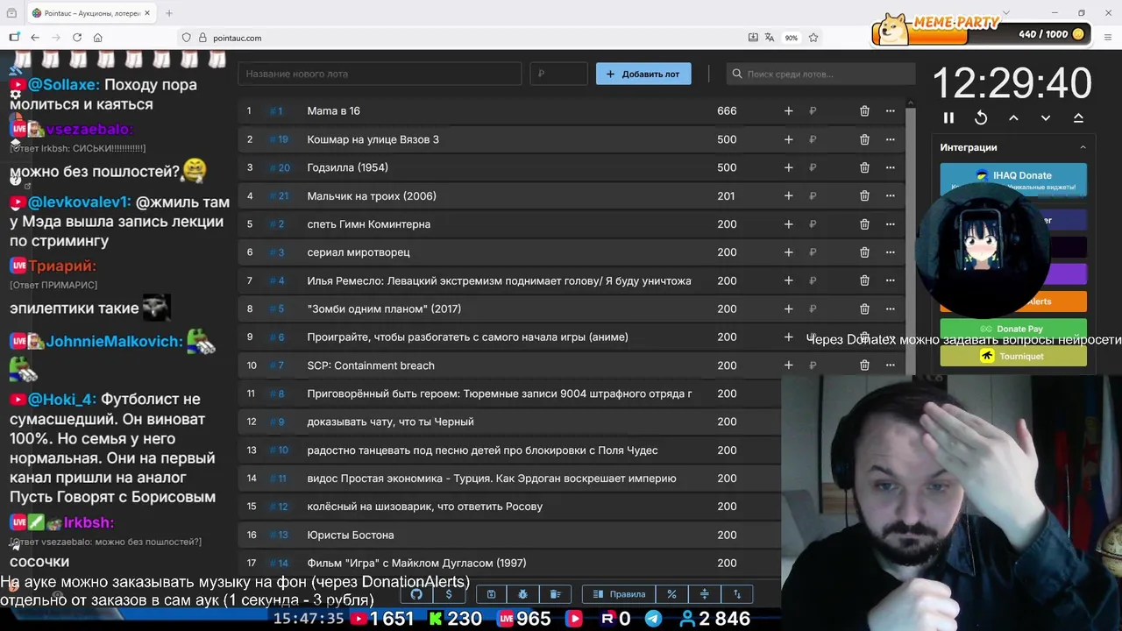1122x631 pixels.
Task: Open the GitHub link icon in bottom toolbar
Action: pos(416,594)
